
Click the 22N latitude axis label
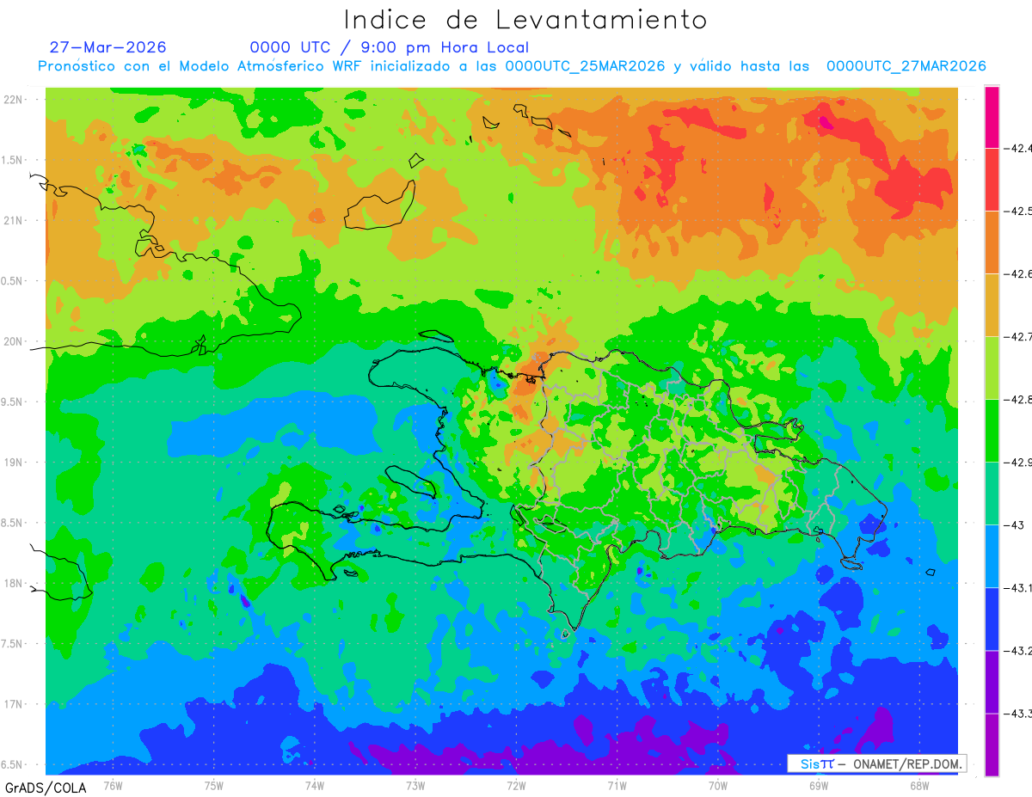tap(13, 99)
